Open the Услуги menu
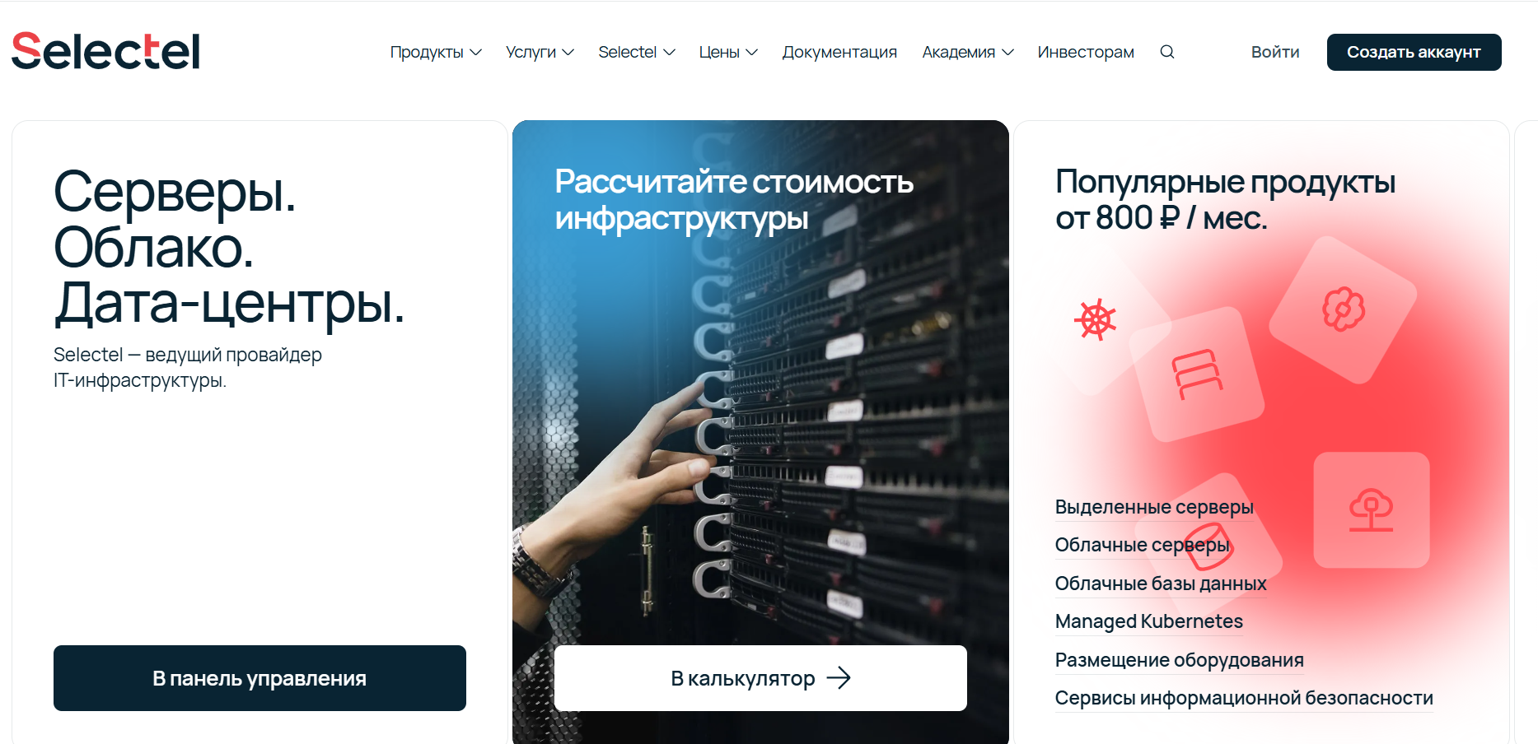The width and height of the screenshot is (1538, 744). (x=540, y=52)
